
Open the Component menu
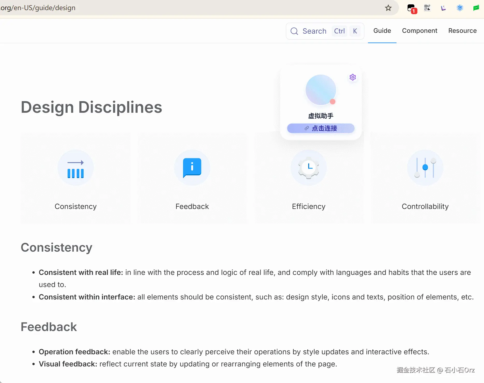click(420, 31)
